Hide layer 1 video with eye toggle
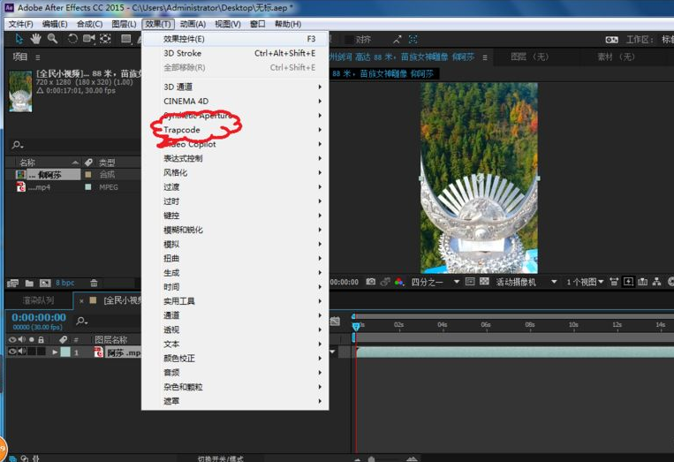The height and width of the screenshot is (462, 674). [12, 352]
